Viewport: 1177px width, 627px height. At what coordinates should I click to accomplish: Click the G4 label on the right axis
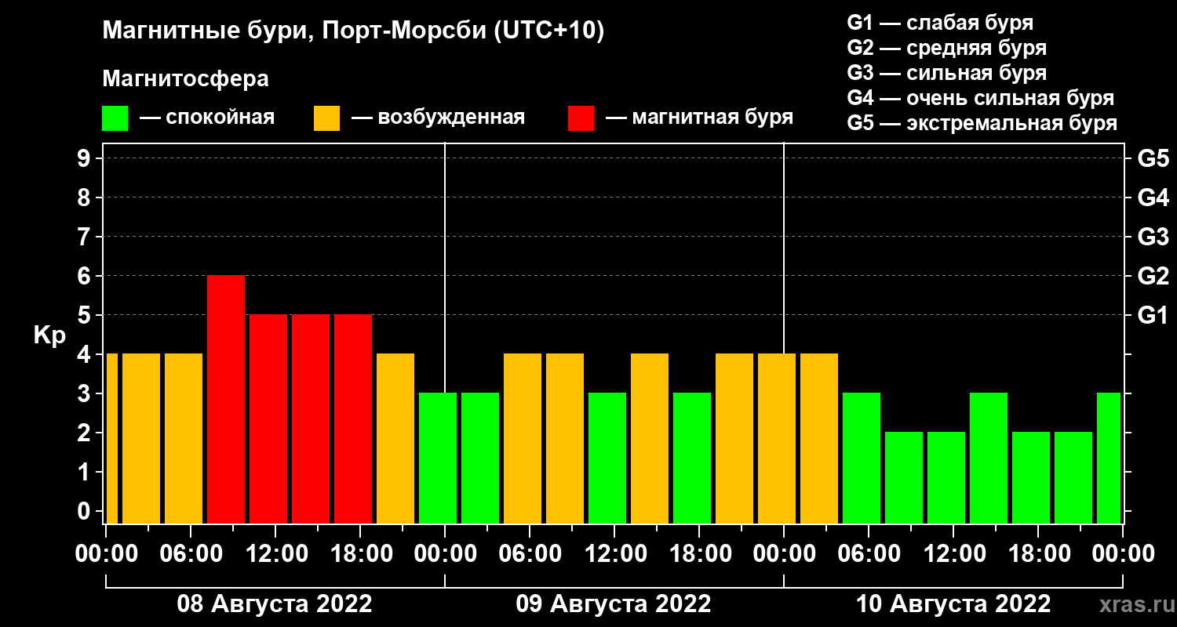1153,198
